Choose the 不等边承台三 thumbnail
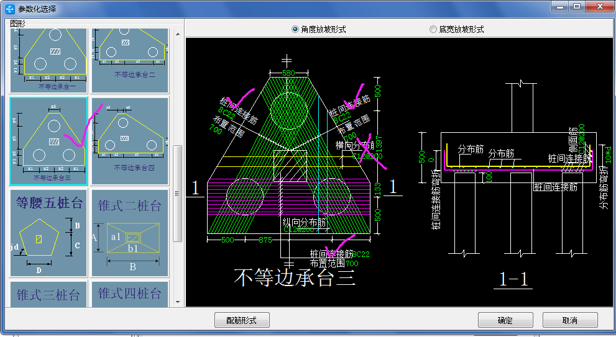This screenshot has height=337, width=616. pyautogui.click(x=48, y=142)
